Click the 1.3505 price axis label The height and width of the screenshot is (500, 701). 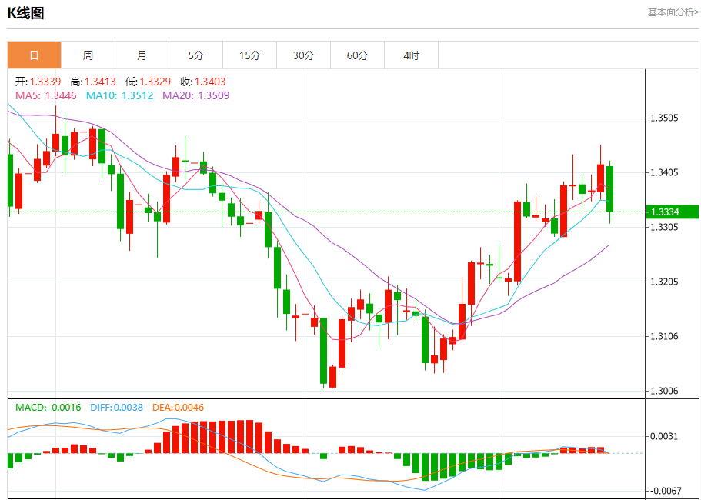[x=664, y=118]
